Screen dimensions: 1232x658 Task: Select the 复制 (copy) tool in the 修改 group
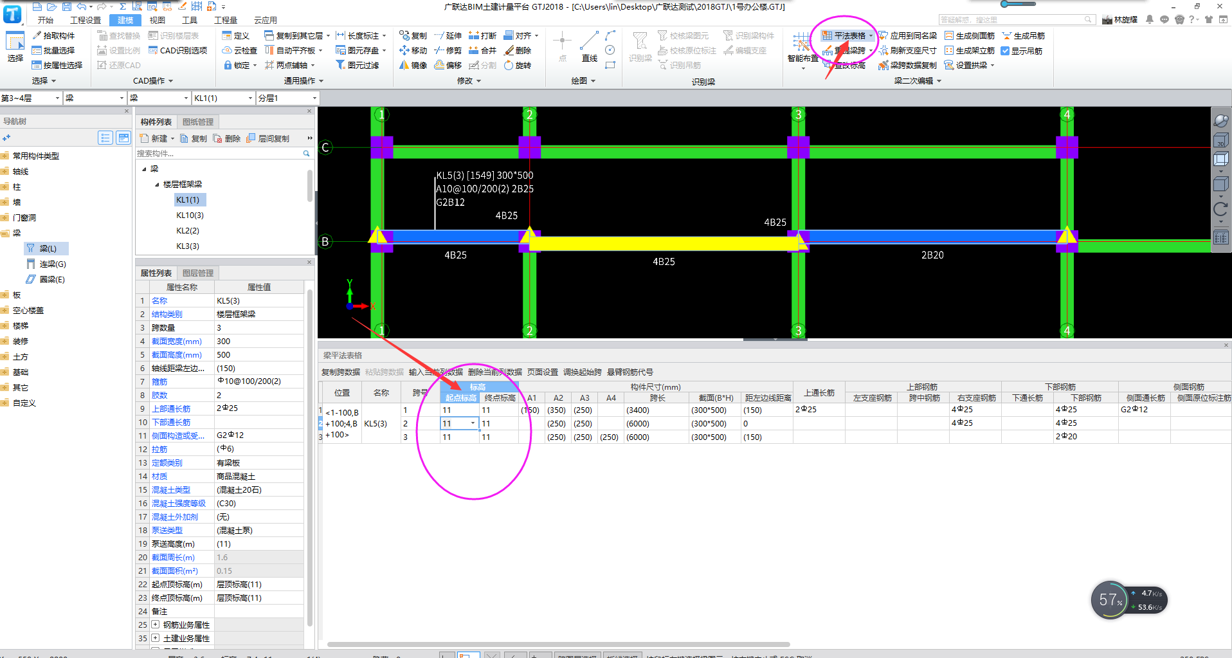tap(413, 35)
